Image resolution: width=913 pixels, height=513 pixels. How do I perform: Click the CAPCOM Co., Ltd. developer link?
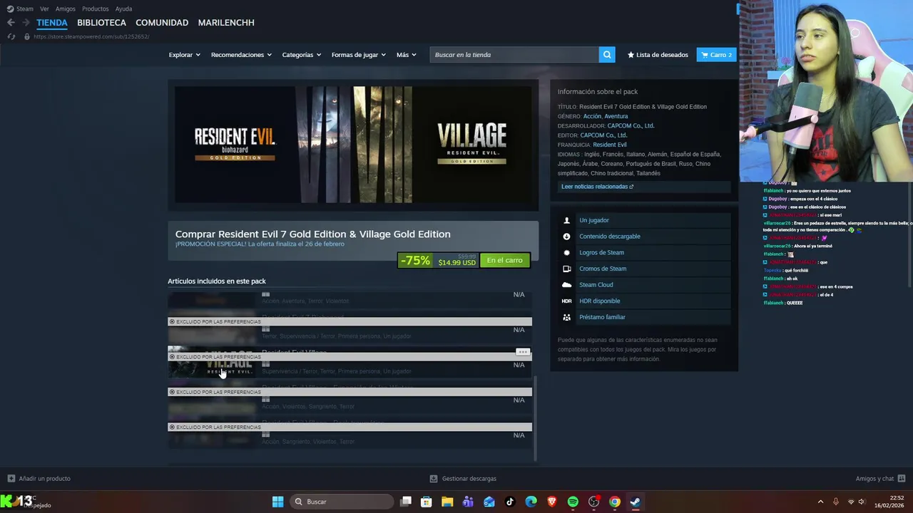pos(631,126)
